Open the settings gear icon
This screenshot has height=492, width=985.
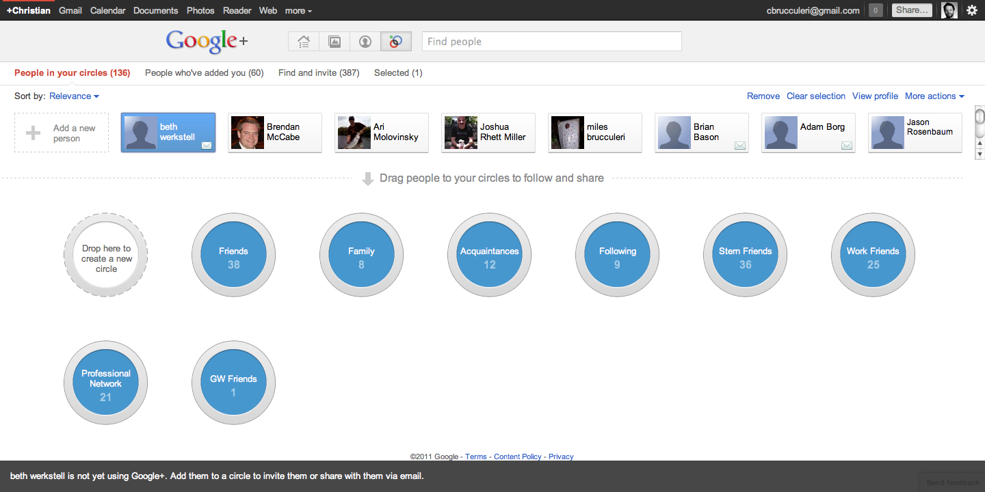[x=971, y=10]
